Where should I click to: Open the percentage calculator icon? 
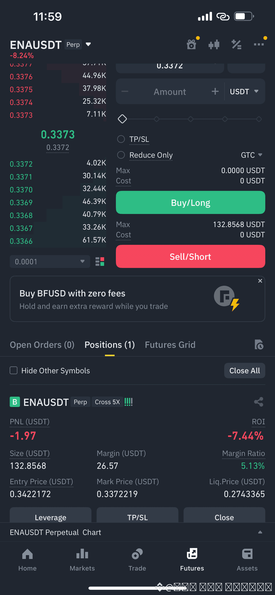point(236,44)
